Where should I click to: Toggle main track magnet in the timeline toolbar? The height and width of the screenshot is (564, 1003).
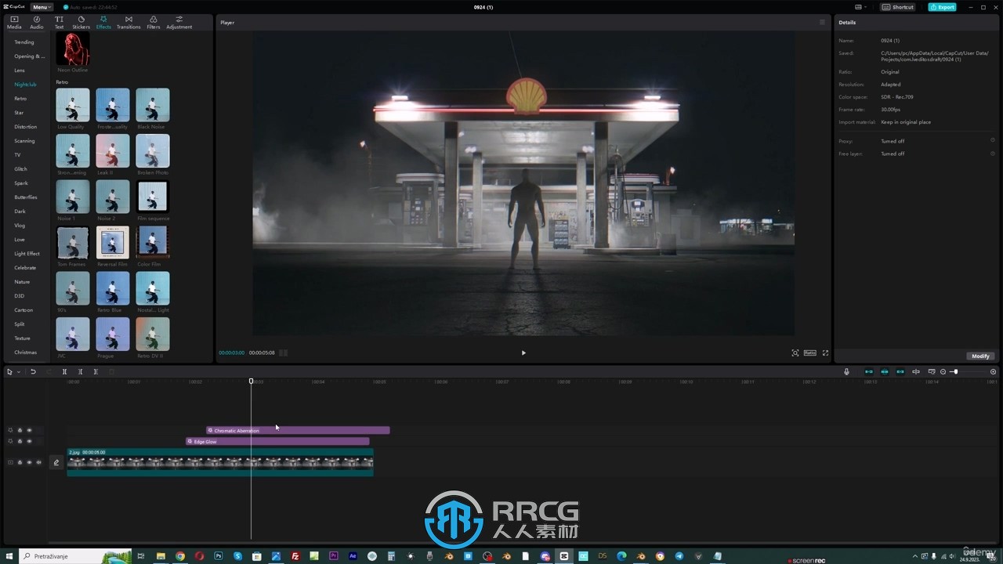coord(868,372)
